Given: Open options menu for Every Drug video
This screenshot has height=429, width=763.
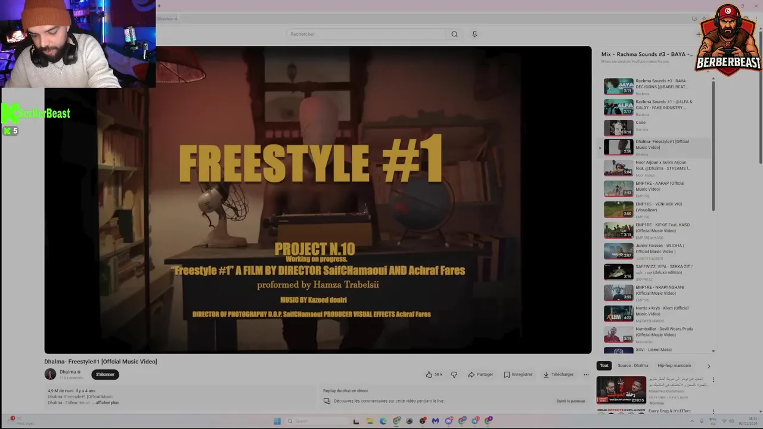Looking at the screenshot, I should (x=713, y=412).
